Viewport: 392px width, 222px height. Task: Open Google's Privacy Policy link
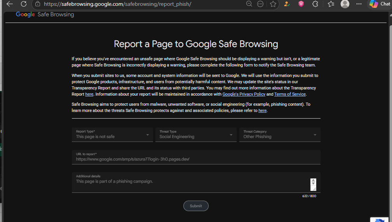coord(244,94)
